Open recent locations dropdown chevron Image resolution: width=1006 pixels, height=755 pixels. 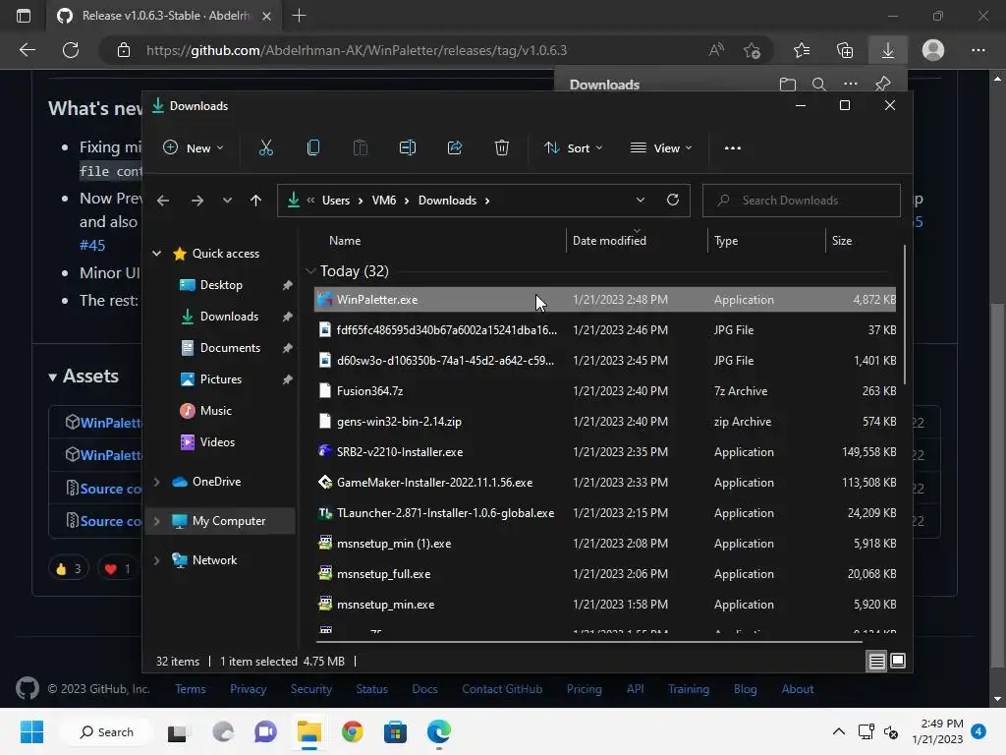click(227, 201)
